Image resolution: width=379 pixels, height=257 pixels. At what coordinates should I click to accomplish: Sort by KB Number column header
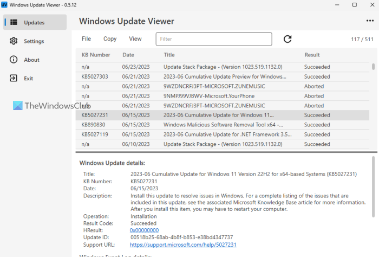pos(96,55)
